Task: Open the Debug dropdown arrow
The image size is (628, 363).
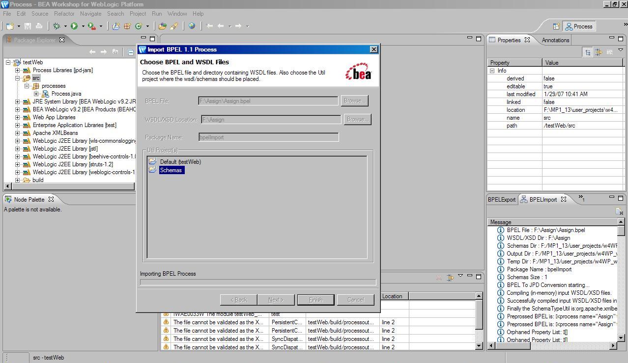Action: click(x=65, y=26)
